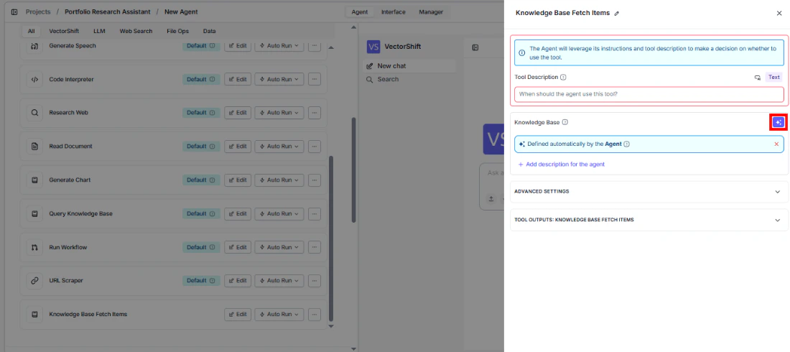
Task: Click the upload icon in chat input
Action: coord(491,199)
